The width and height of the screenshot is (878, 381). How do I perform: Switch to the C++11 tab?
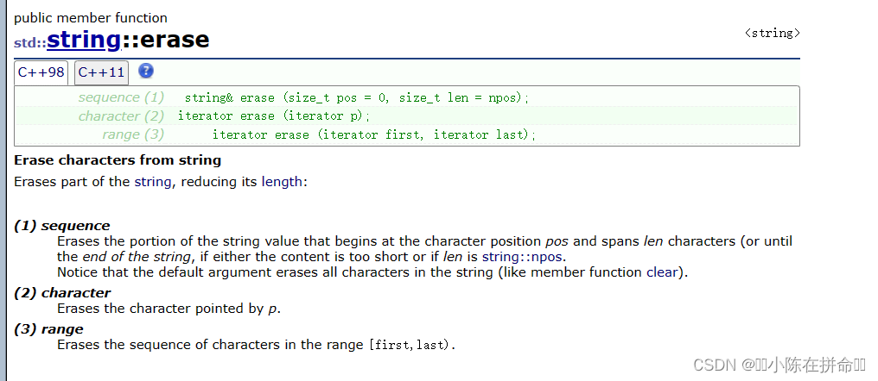click(x=101, y=72)
